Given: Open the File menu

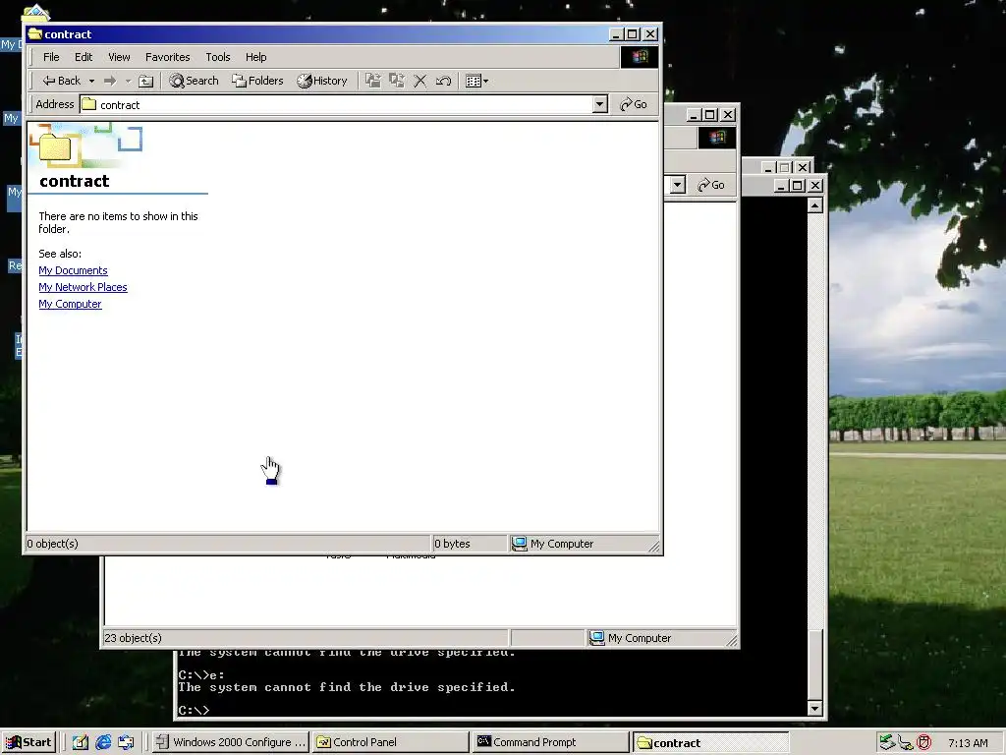Looking at the screenshot, I should [51, 57].
